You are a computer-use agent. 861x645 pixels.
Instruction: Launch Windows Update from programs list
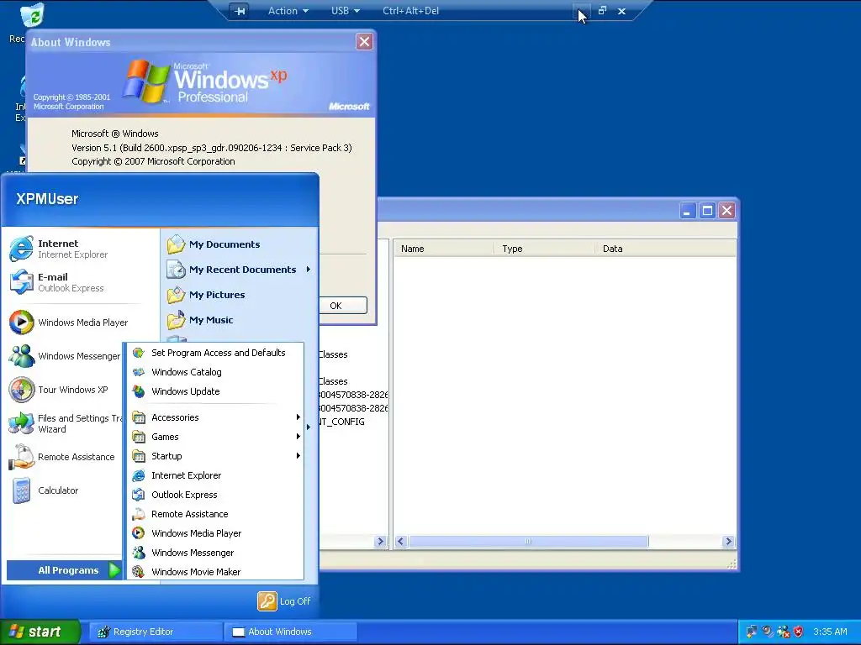tap(215, 391)
